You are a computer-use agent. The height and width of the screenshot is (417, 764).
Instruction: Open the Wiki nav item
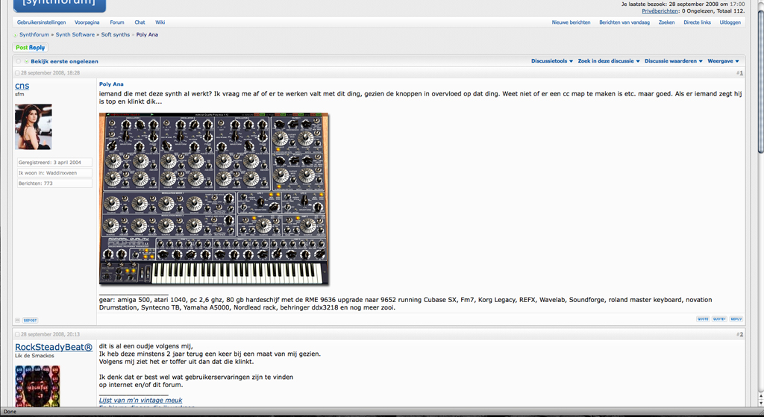click(x=160, y=22)
